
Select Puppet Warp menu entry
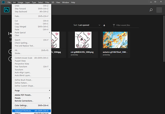click(x=31, y=61)
